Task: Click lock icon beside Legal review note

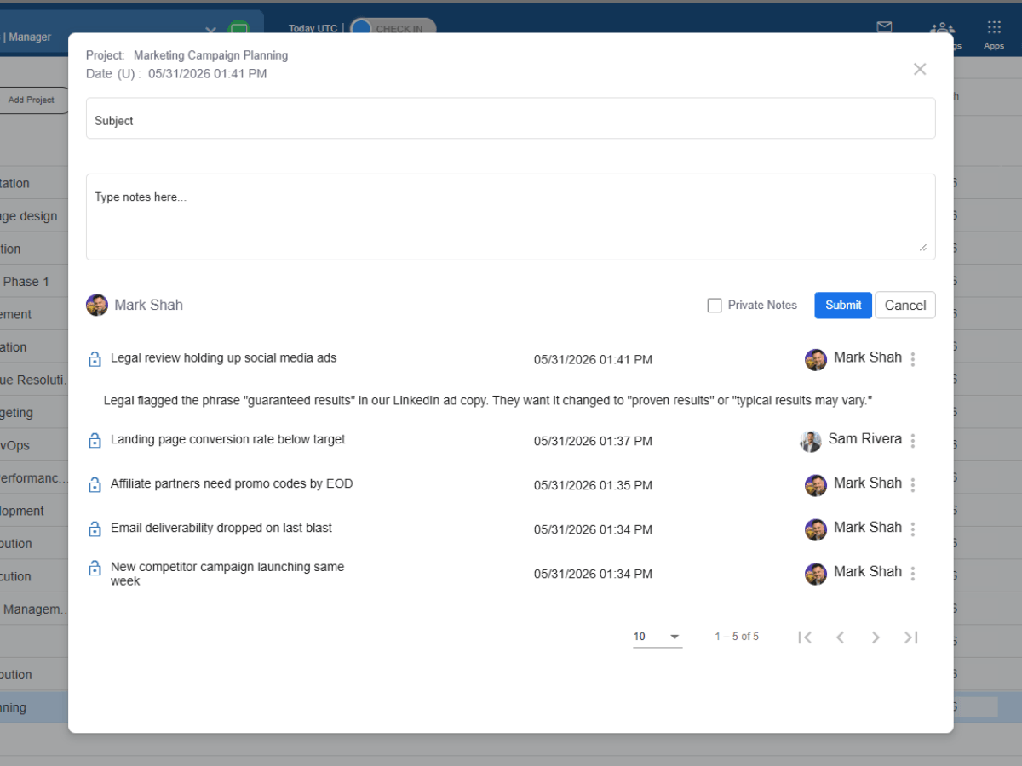Action: click(95, 359)
